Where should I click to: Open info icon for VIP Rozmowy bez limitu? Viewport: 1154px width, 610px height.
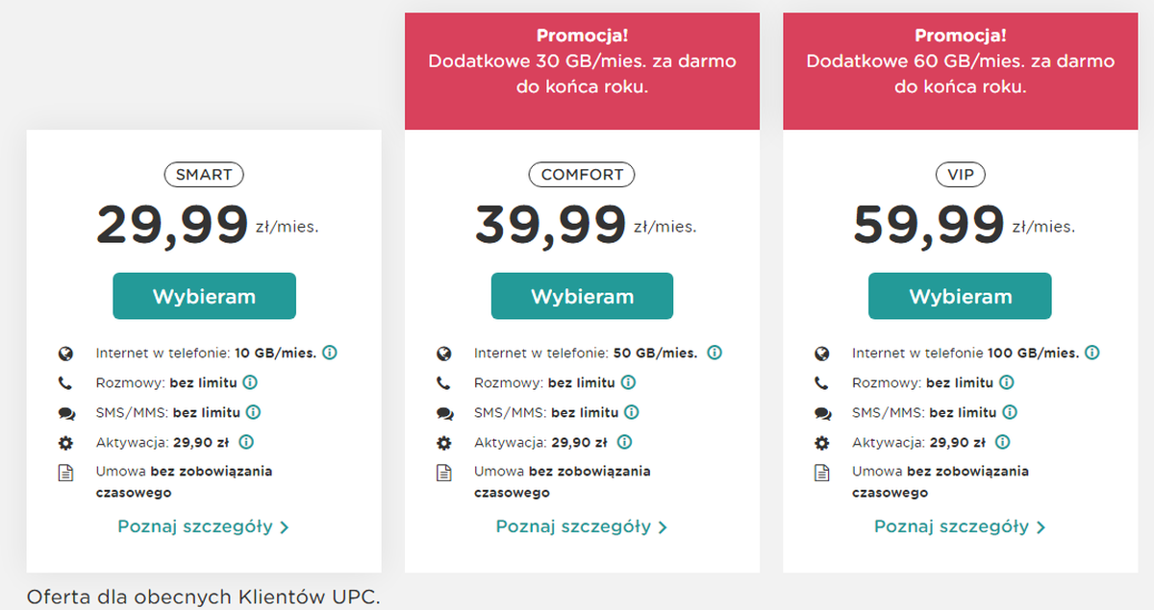point(1006,382)
